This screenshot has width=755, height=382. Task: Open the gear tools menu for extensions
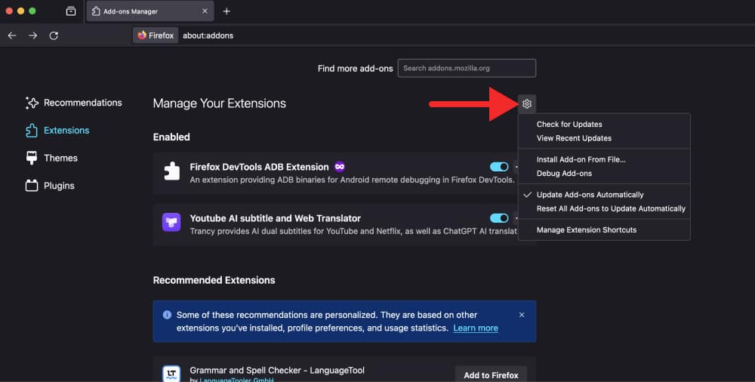(527, 103)
